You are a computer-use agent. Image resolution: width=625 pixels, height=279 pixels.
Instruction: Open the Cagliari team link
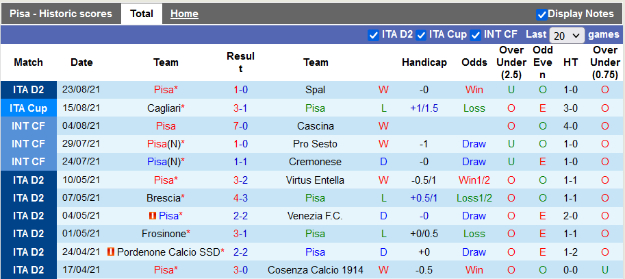point(163,108)
